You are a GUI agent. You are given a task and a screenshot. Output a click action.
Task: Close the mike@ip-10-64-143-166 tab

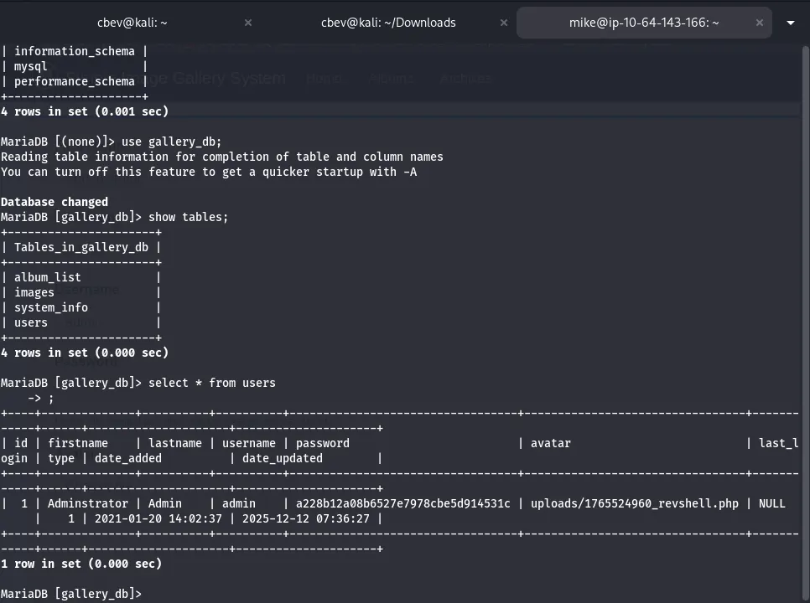760,23
